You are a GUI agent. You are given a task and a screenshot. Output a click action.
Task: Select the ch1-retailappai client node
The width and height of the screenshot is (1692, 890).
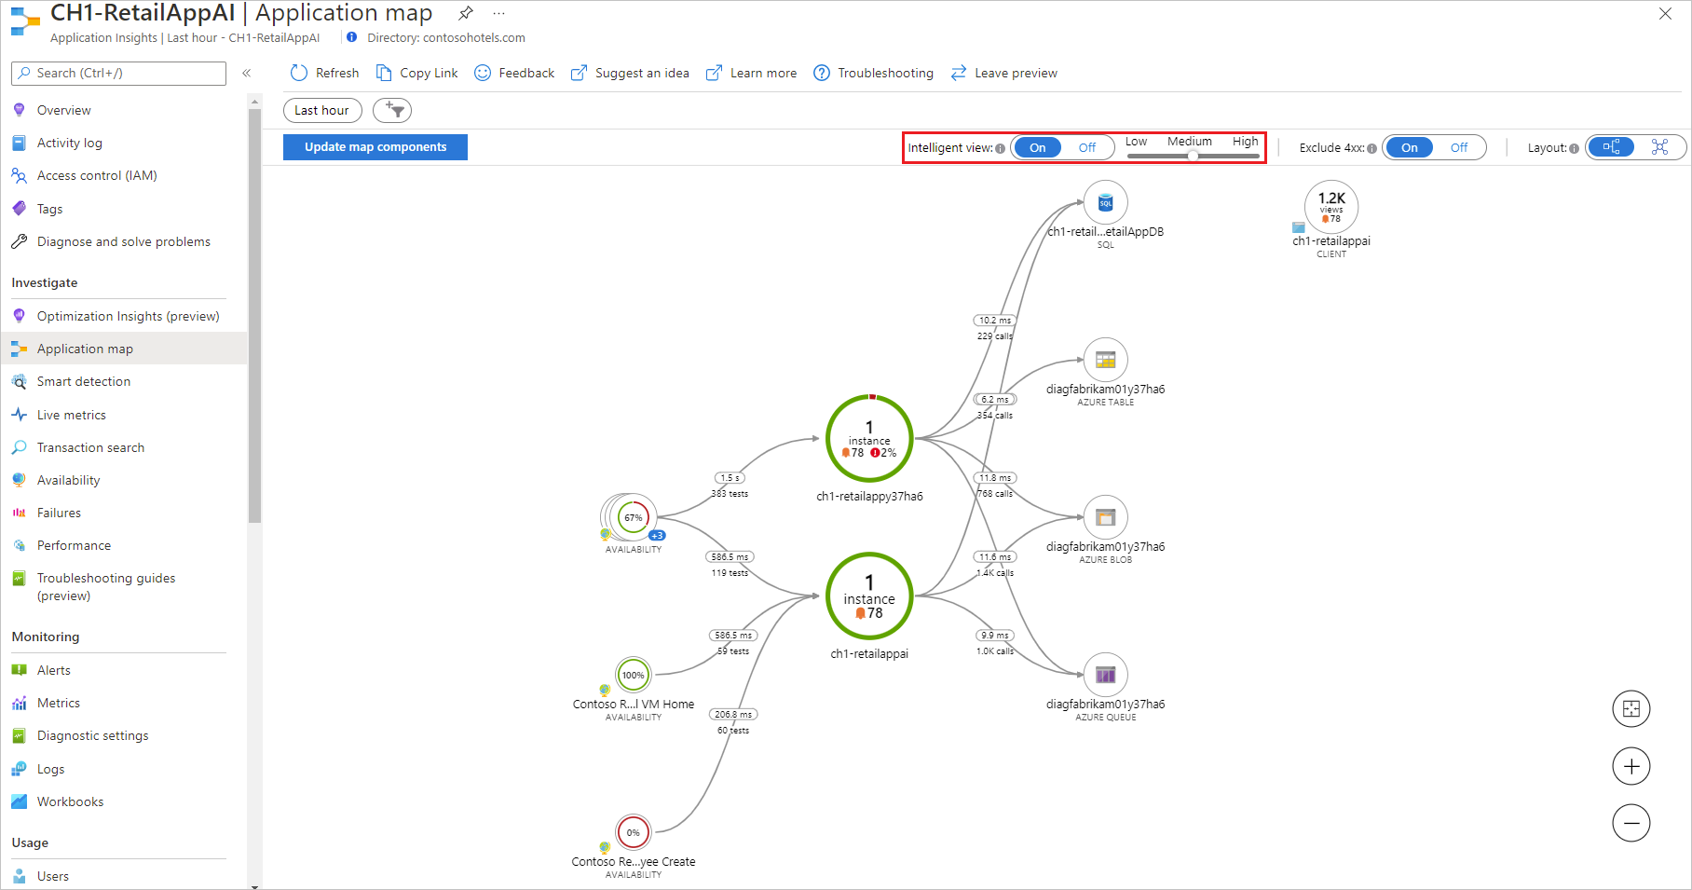(1331, 206)
